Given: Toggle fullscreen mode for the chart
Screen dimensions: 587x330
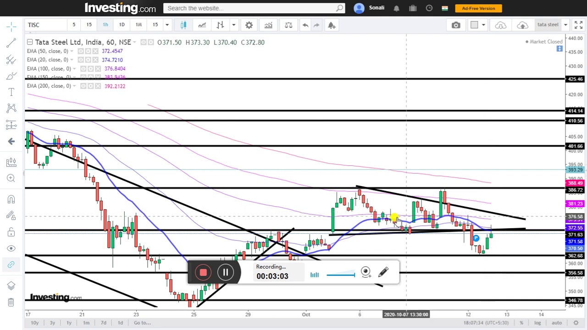Looking at the screenshot, I should point(579,25).
